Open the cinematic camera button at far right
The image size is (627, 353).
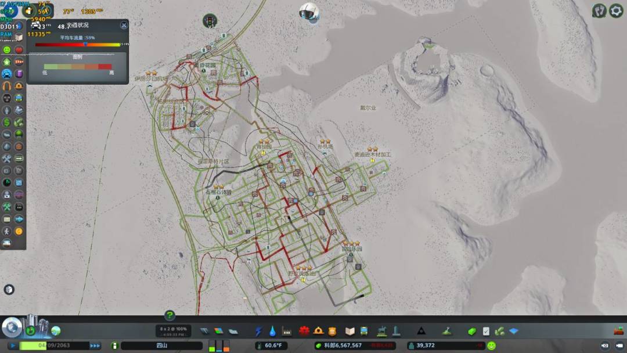click(619, 345)
